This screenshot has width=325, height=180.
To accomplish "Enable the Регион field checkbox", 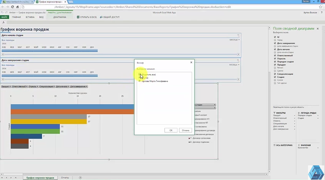I will point(275,68).
